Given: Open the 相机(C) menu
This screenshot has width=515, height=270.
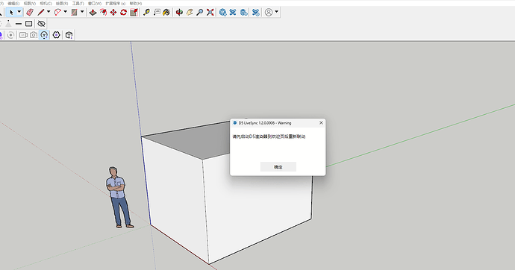Looking at the screenshot, I should click(x=46, y=3).
